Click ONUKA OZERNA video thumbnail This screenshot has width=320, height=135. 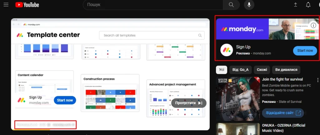[x=238, y=129]
